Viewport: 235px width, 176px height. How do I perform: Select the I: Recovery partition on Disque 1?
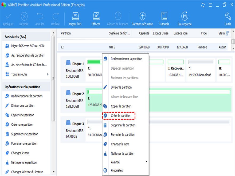[x=176, y=69]
